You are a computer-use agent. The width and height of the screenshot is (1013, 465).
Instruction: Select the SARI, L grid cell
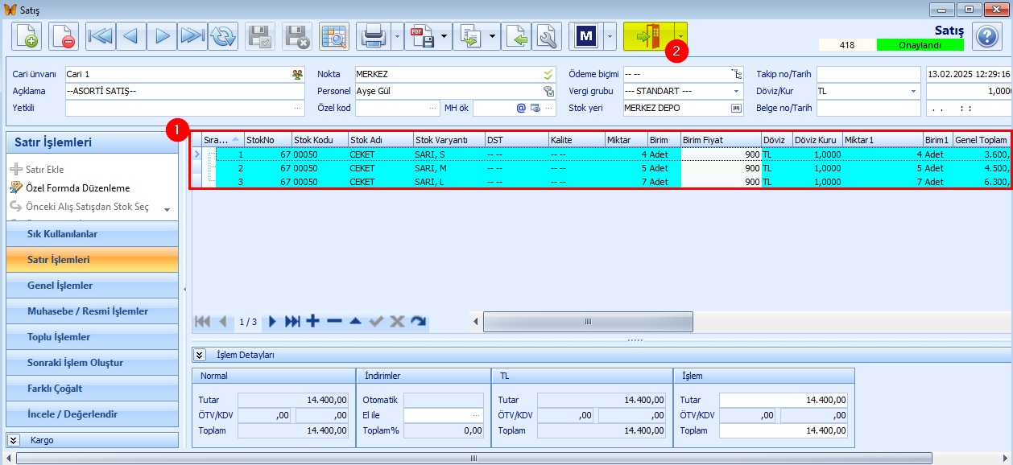(449, 182)
